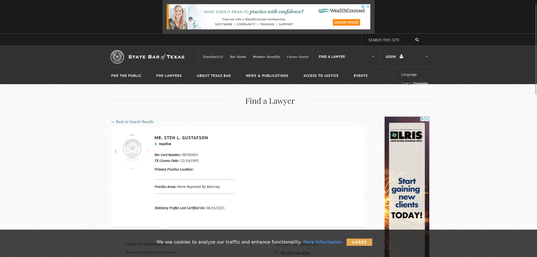Agree to the cookie notice

coord(359,242)
